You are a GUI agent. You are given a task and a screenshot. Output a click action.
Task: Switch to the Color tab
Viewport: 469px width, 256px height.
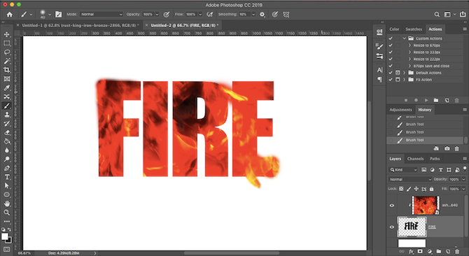click(x=394, y=29)
